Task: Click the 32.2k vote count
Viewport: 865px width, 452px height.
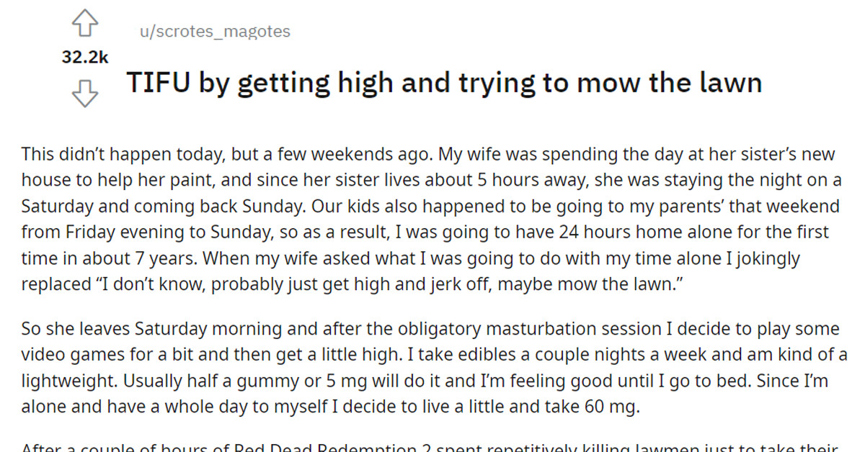Action: pyautogui.click(x=85, y=57)
